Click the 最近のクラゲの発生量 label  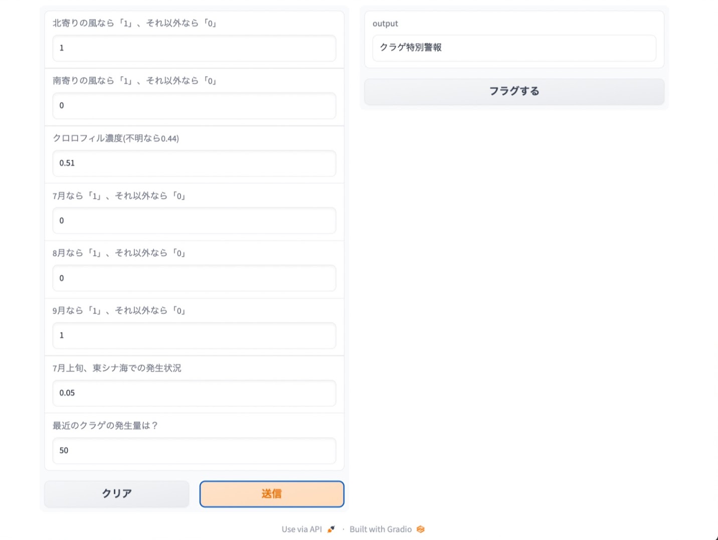[x=104, y=425]
